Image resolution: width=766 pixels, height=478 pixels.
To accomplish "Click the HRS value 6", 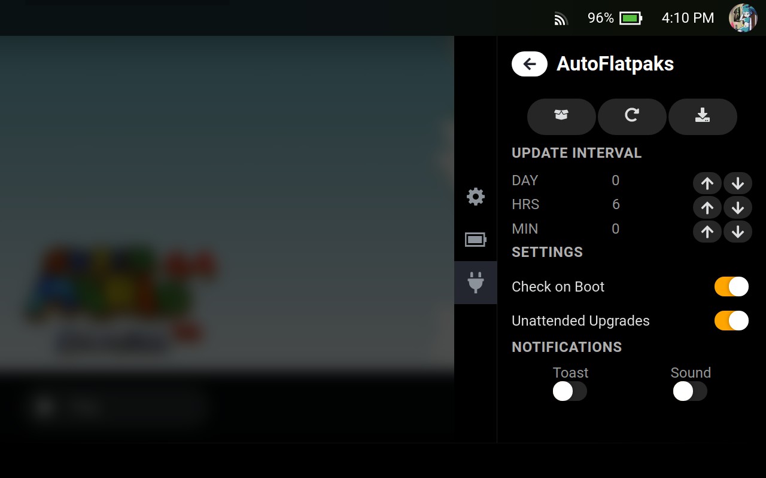I will (616, 204).
